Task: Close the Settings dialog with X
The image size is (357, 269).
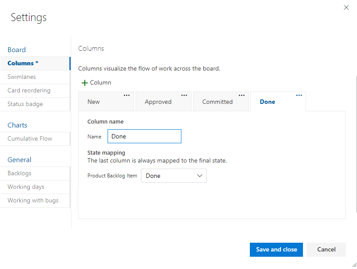Action: coord(346,7)
